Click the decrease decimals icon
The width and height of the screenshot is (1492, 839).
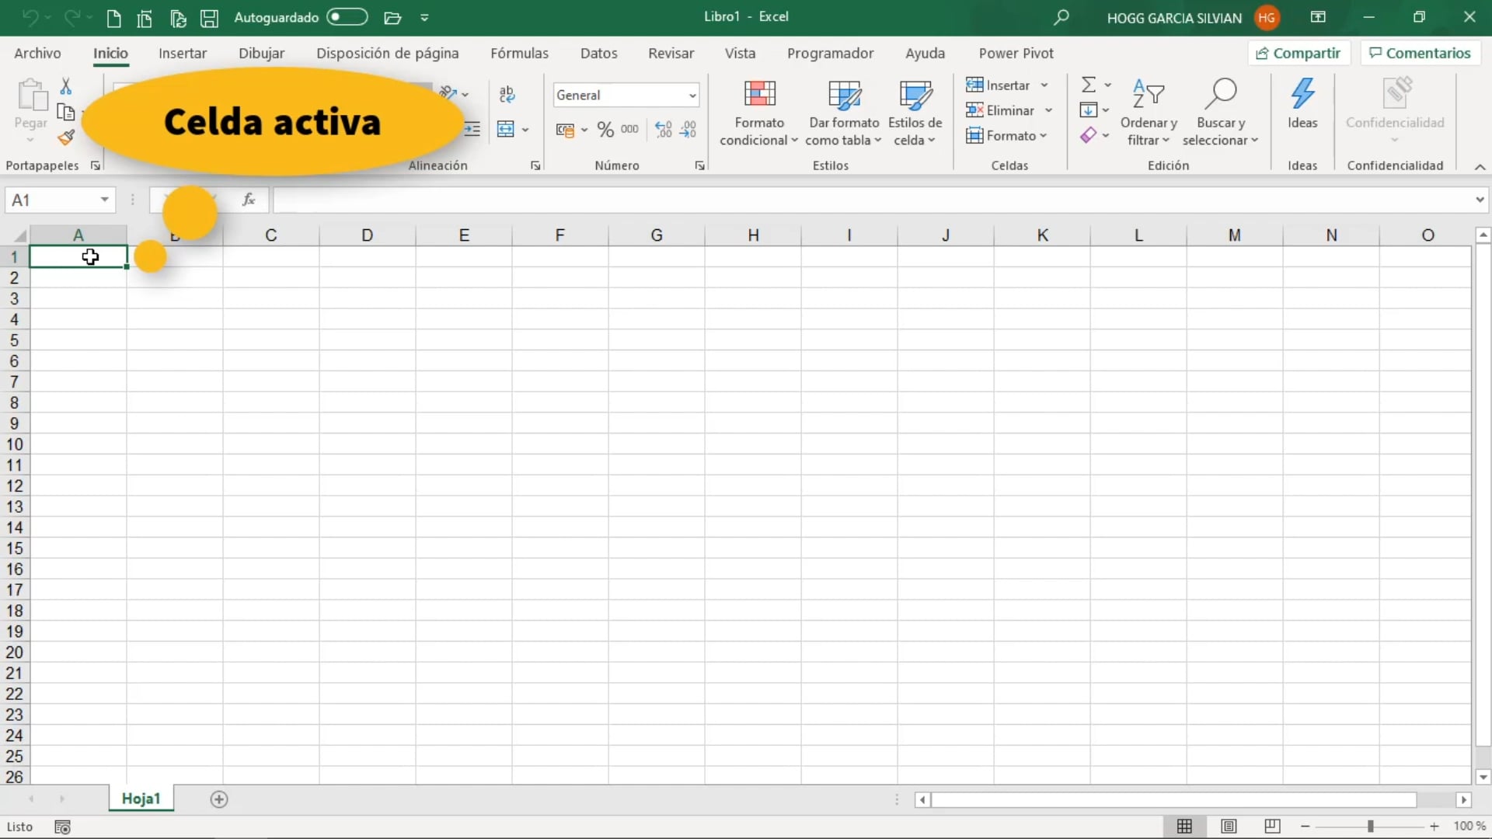coord(690,129)
